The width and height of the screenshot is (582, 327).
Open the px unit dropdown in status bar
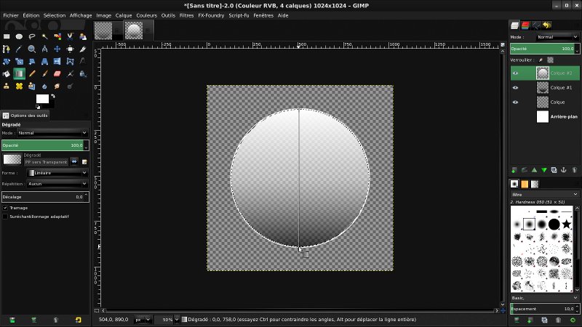(142, 320)
